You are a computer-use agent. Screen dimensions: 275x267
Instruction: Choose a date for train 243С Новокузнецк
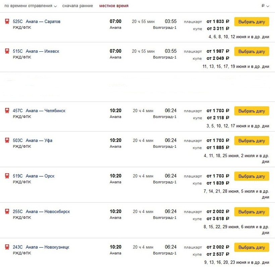pyautogui.click(x=252, y=247)
